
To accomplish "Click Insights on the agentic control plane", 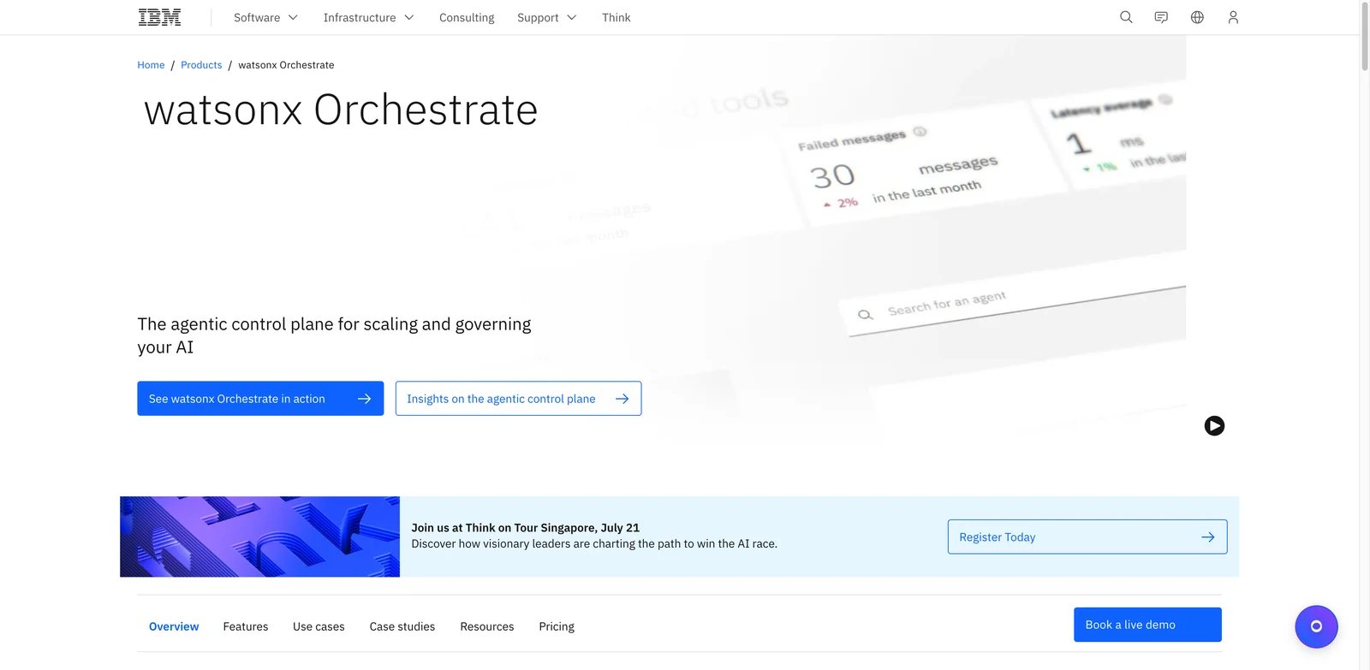I will pos(518,399).
